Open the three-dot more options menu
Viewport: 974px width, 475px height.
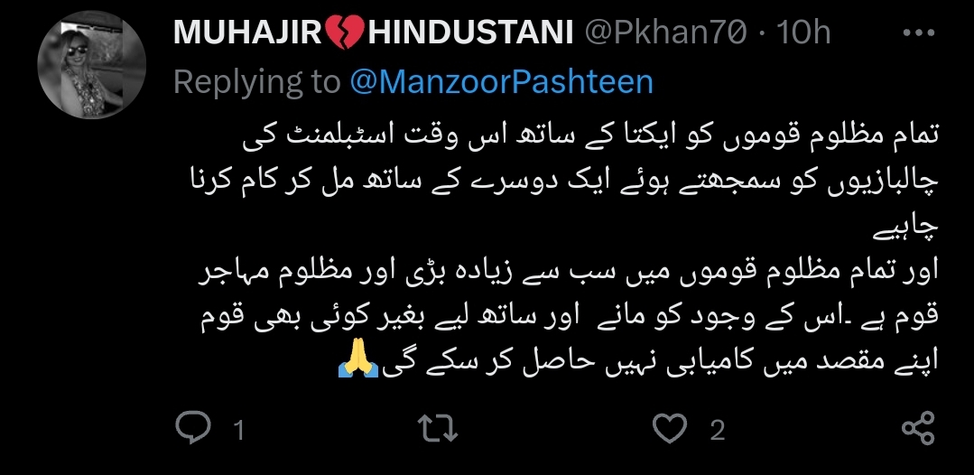click(919, 33)
